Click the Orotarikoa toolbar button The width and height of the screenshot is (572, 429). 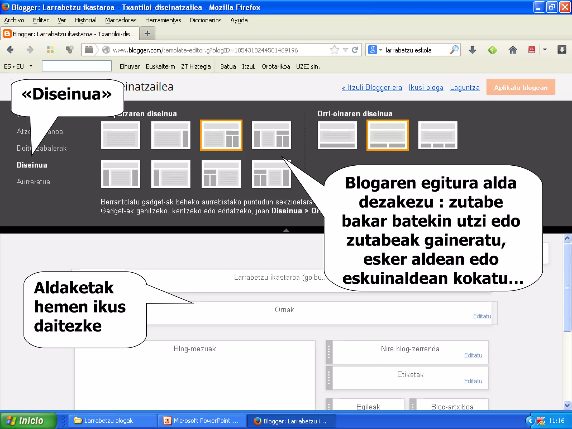(276, 66)
